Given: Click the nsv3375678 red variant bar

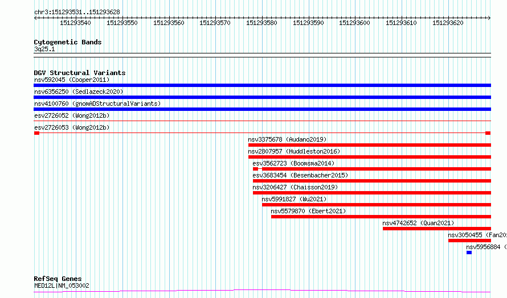Looking at the screenshot, I should 370,145.
